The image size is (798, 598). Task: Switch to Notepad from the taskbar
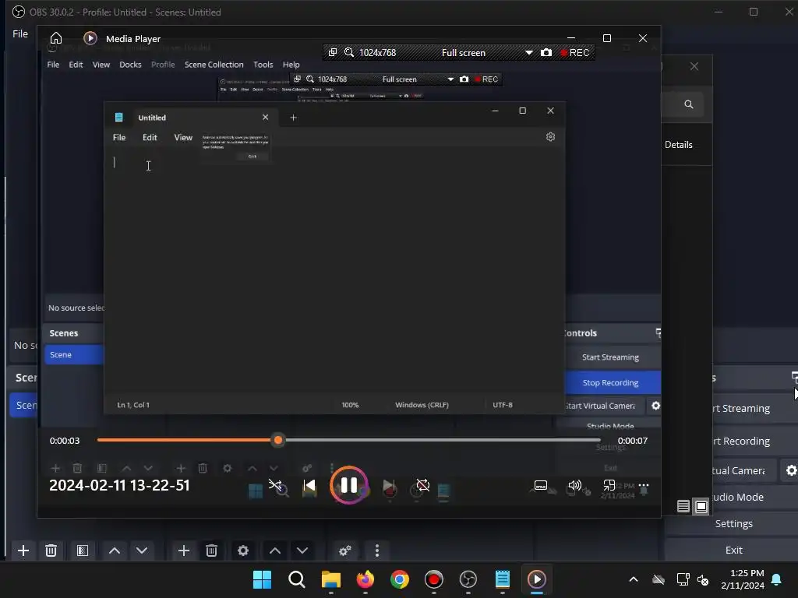pos(503,579)
